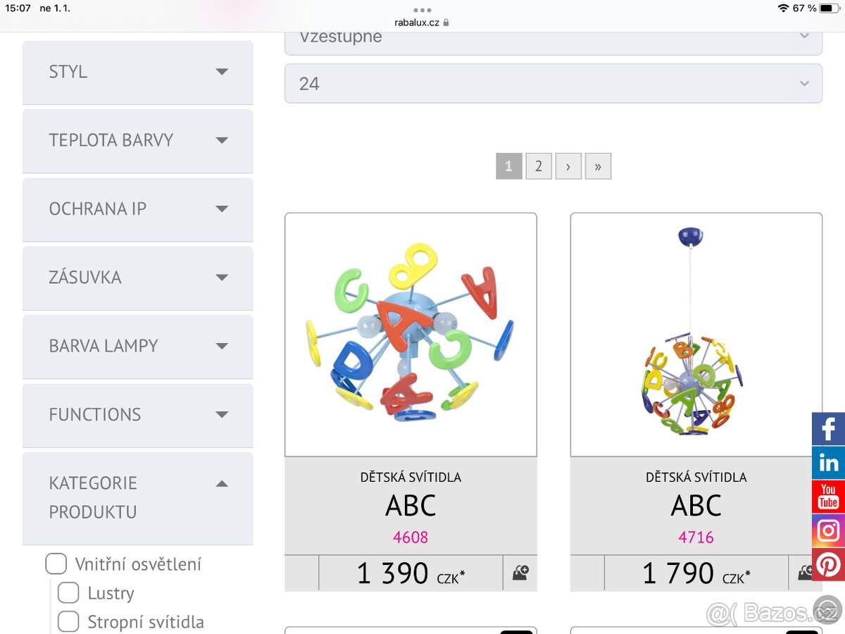Screen dimensions: 845x634
Task: Open the Facebook social icon
Action: pyautogui.click(x=829, y=428)
